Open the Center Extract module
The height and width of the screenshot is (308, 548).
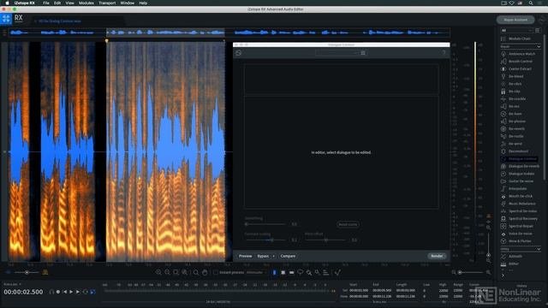point(516,68)
